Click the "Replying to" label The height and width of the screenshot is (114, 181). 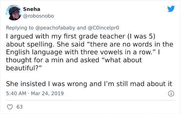[20, 28]
